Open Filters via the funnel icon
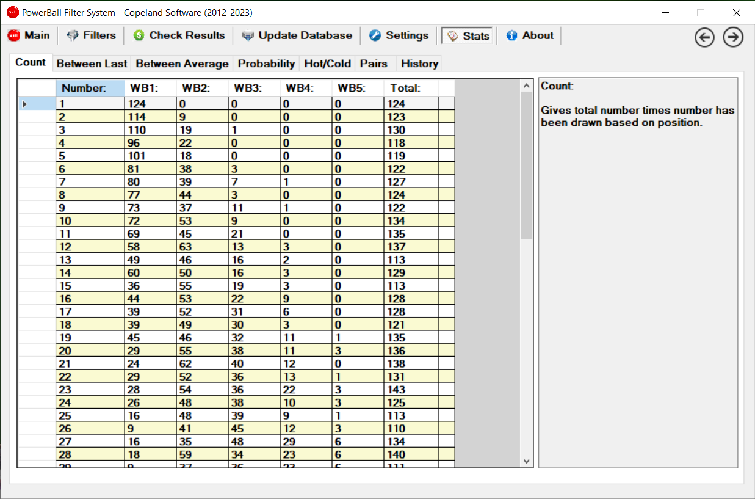Screen dimensions: 755x499 point(73,35)
